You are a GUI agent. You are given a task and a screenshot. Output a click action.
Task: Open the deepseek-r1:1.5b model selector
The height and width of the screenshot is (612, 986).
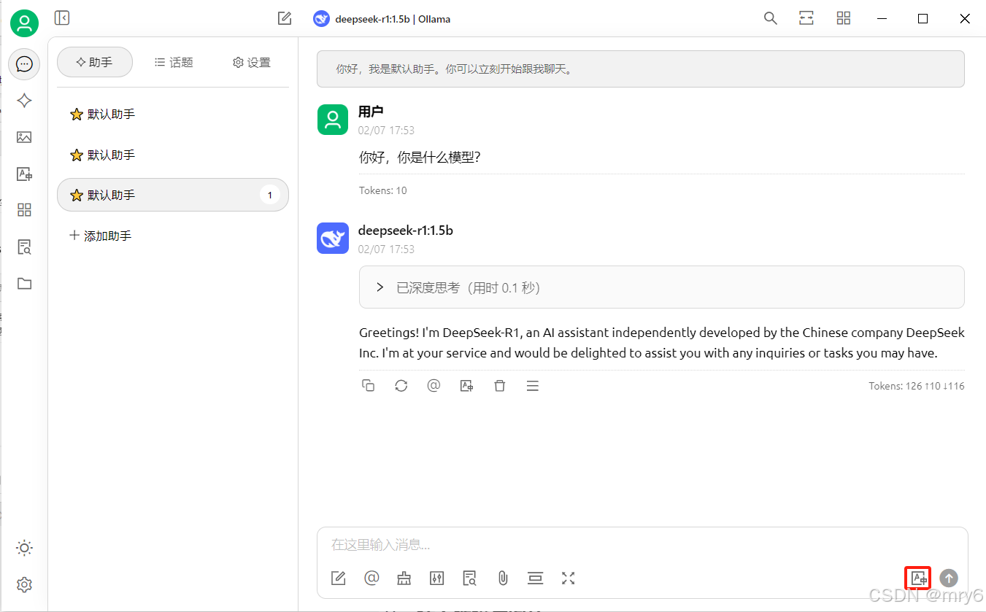coord(382,19)
